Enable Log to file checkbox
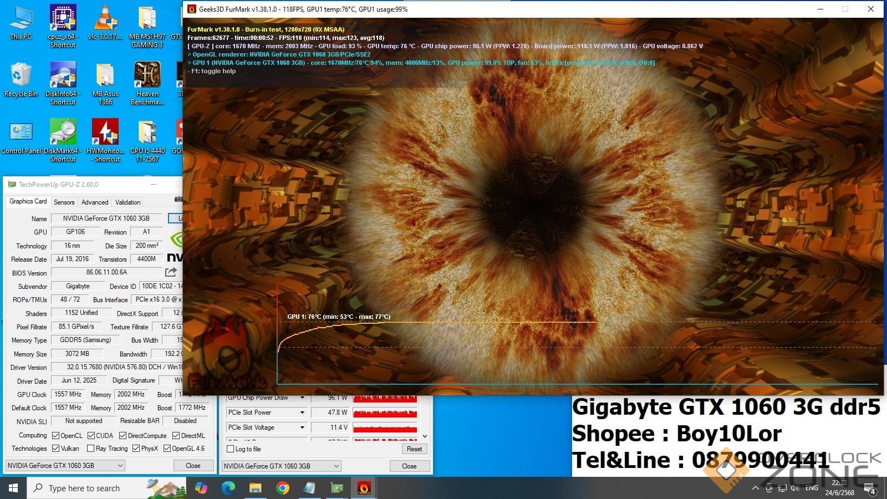Image resolution: width=887 pixels, height=499 pixels. (x=231, y=449)
